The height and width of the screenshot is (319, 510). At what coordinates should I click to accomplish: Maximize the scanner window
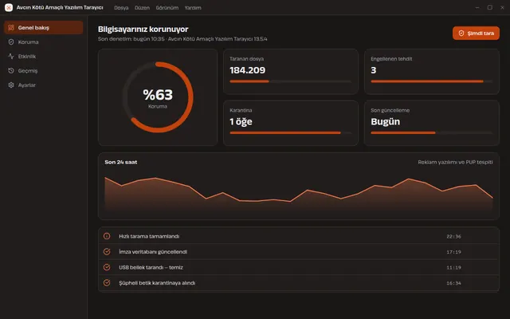(490, 7)
